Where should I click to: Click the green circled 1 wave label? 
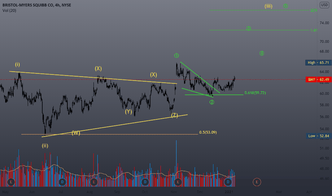(176, 56)
